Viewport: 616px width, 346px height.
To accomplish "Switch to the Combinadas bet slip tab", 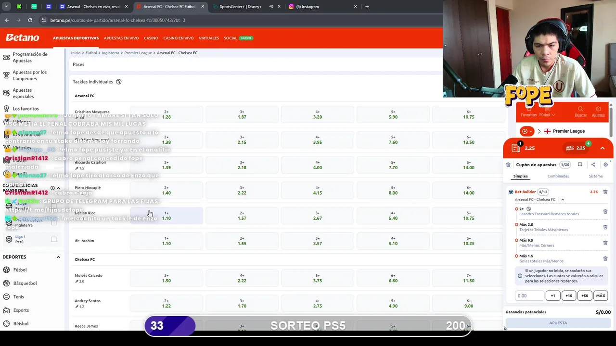I will (558, 176).
